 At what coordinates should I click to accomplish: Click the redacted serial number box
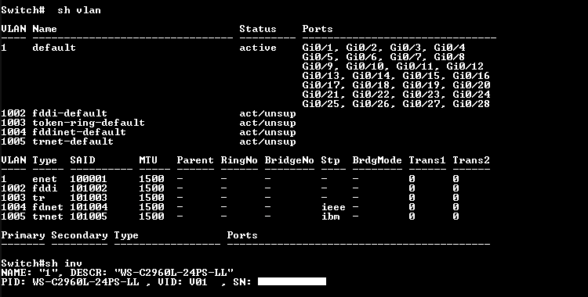(292, 281)
